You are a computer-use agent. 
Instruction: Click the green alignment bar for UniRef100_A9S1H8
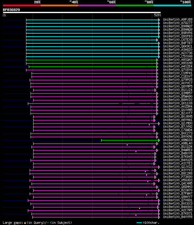pos(92,63)
